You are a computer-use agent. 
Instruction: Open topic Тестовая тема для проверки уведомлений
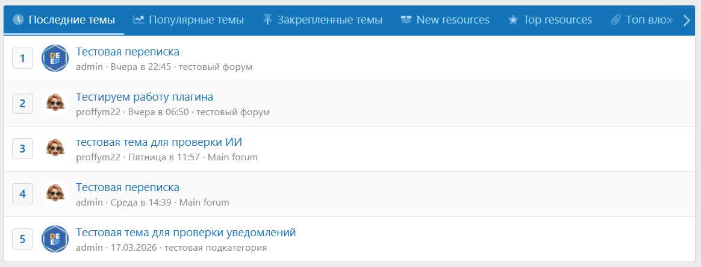pyautogui.click(x=186, y=233)
